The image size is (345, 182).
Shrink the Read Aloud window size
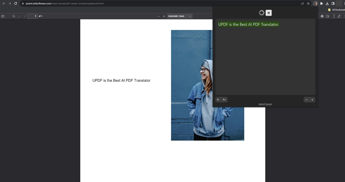tap(307, 100)
